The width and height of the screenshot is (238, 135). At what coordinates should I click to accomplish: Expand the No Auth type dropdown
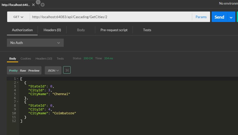35,43
